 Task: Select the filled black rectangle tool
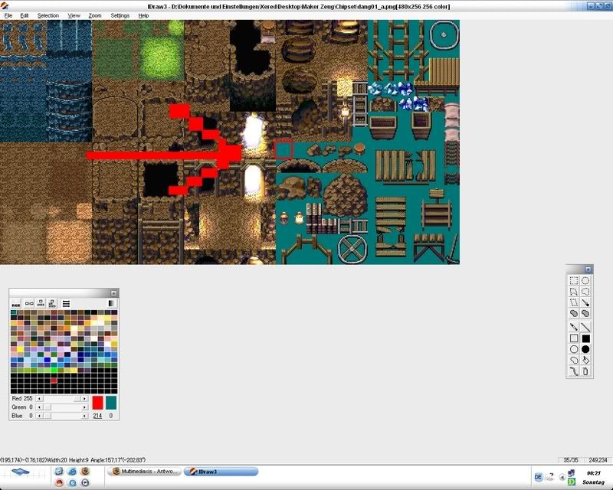coord(585,338)
